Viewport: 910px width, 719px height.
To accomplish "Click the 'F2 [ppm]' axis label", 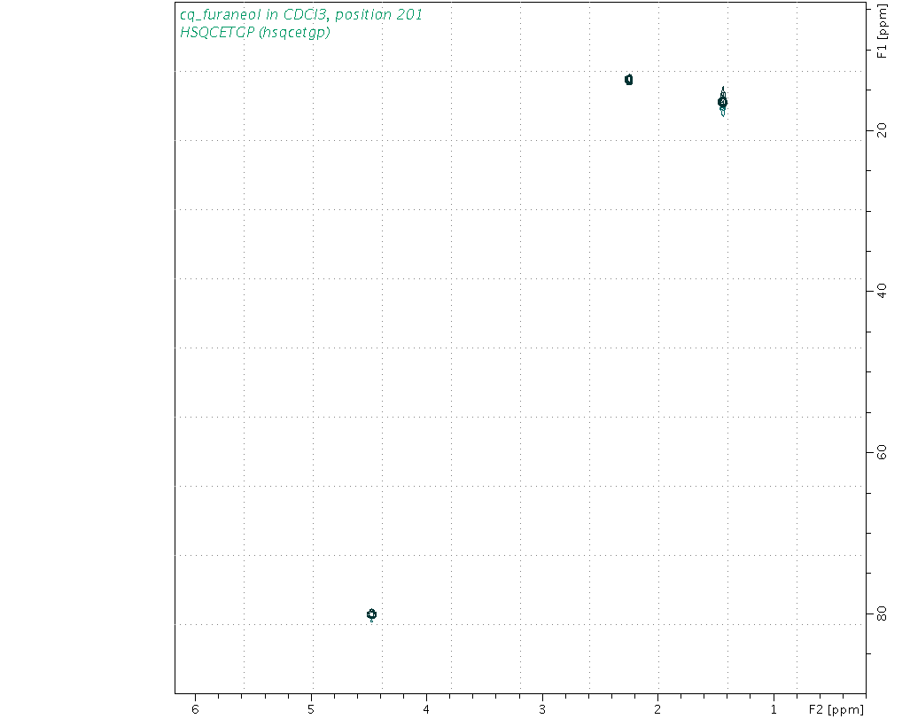I will pos(836,710).
